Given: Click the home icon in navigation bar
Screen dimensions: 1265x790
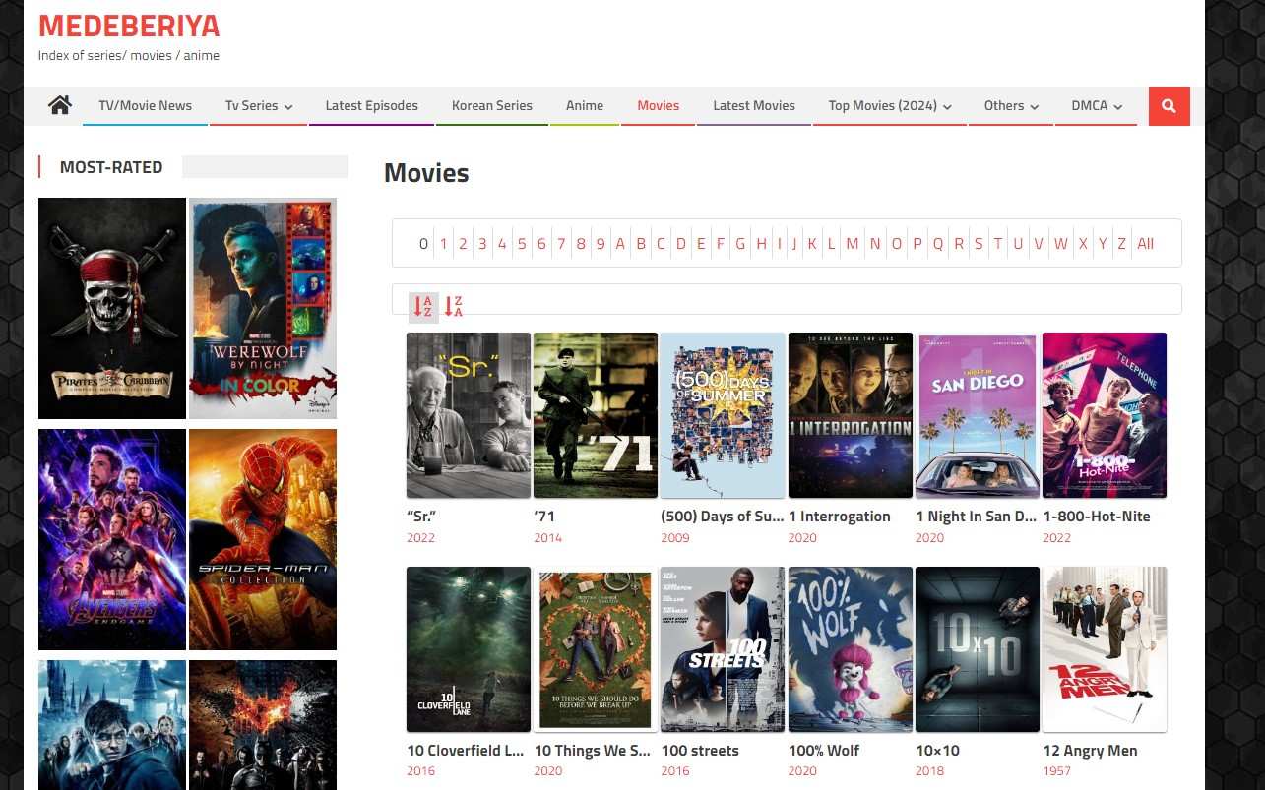Looking at the screenshot, I should 60,105.
